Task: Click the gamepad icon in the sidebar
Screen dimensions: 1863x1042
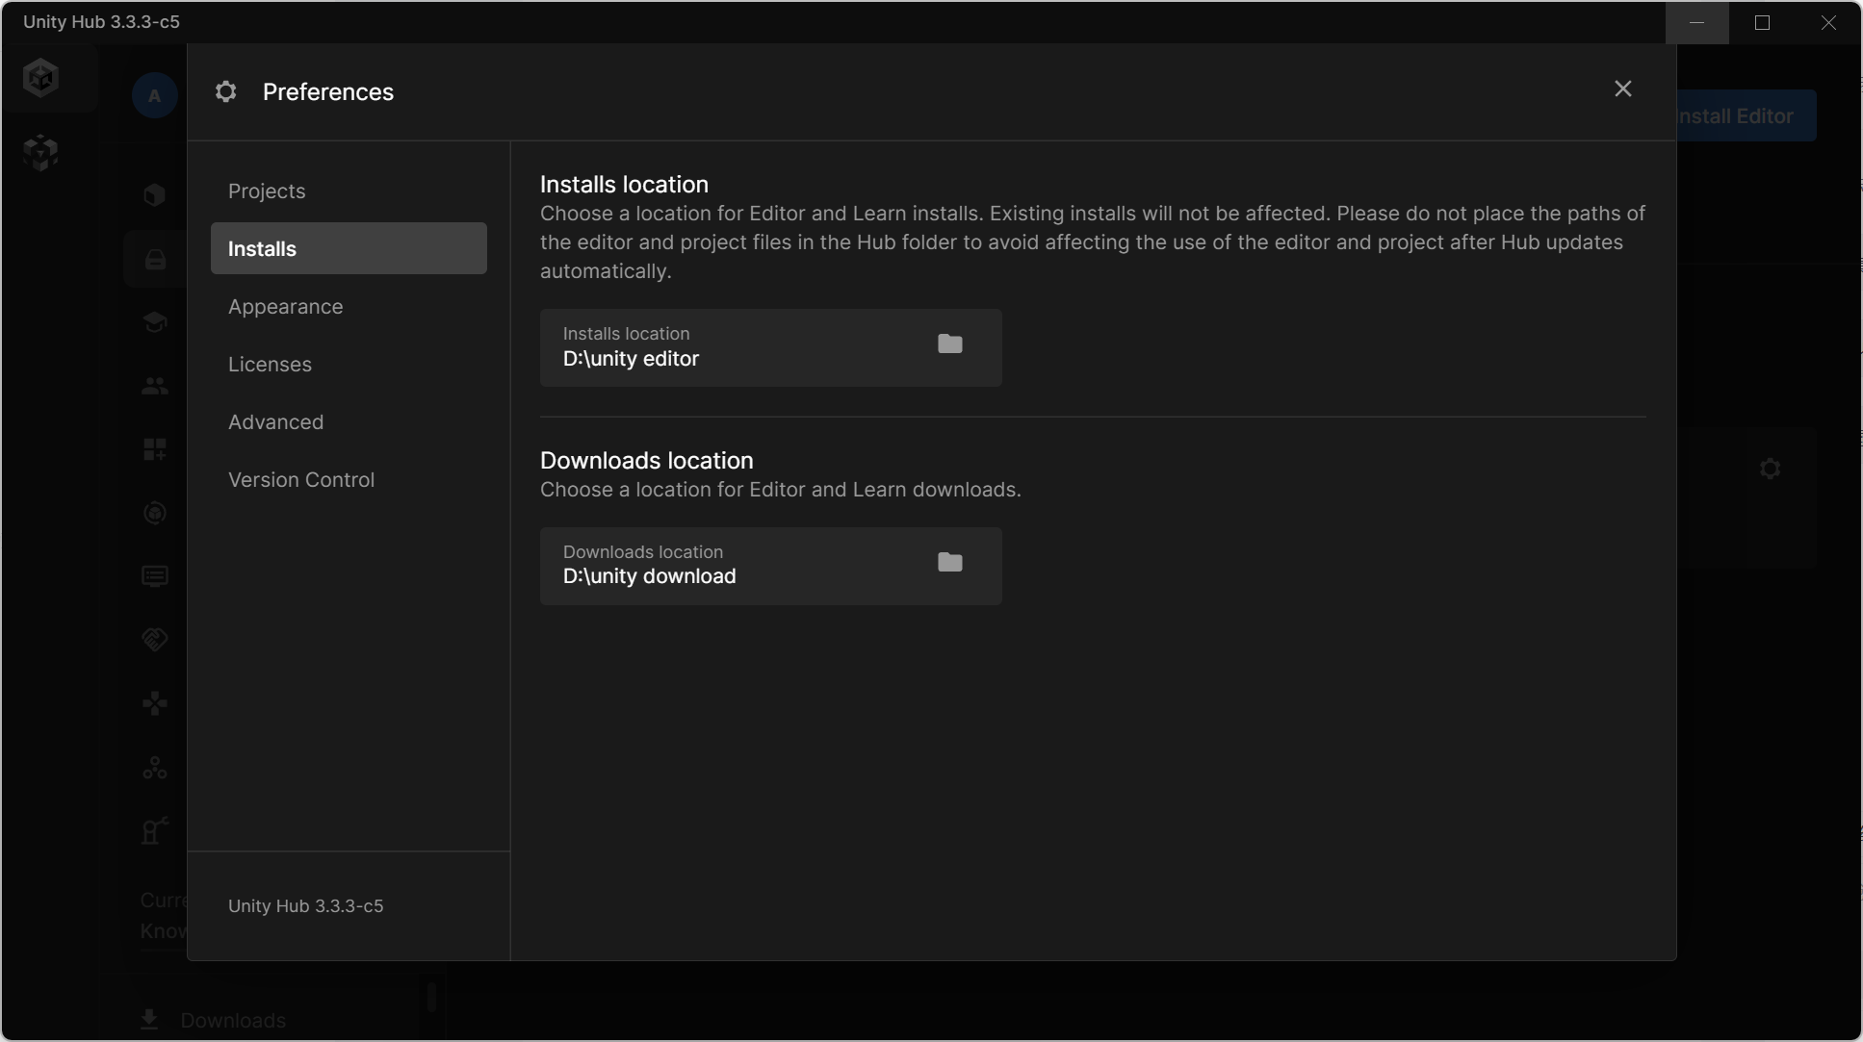Action: tap(155, 704)
